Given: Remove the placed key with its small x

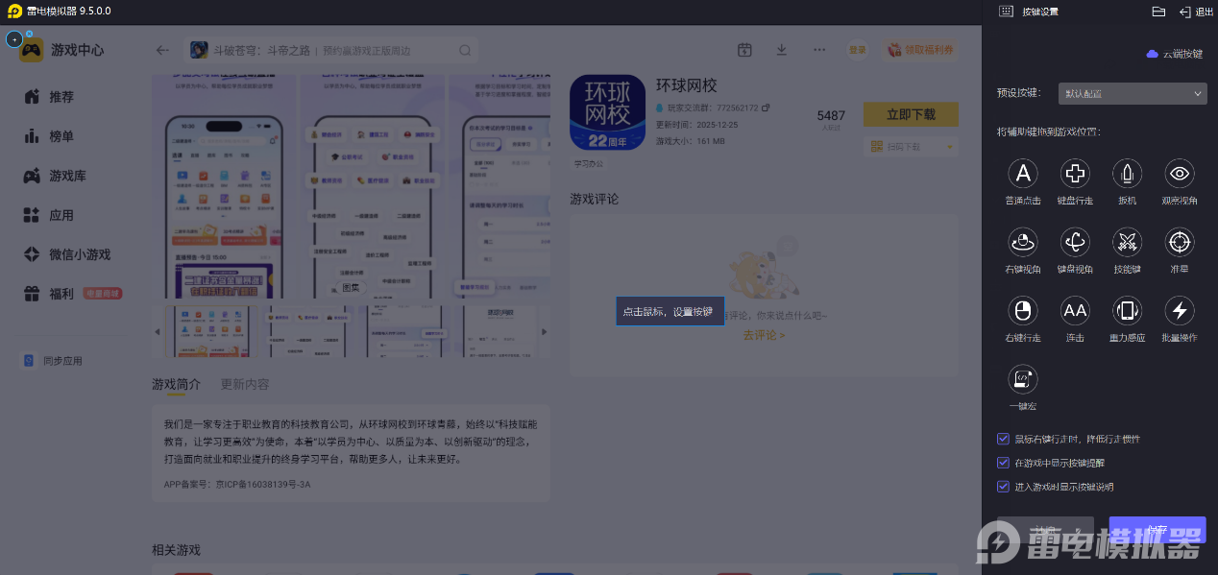Looking at the screenshot, I should pyautogui.click(x=29, y=34).
